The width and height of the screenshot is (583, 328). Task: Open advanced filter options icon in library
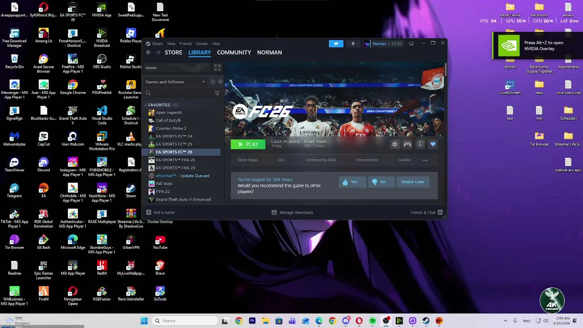[217, 93]
